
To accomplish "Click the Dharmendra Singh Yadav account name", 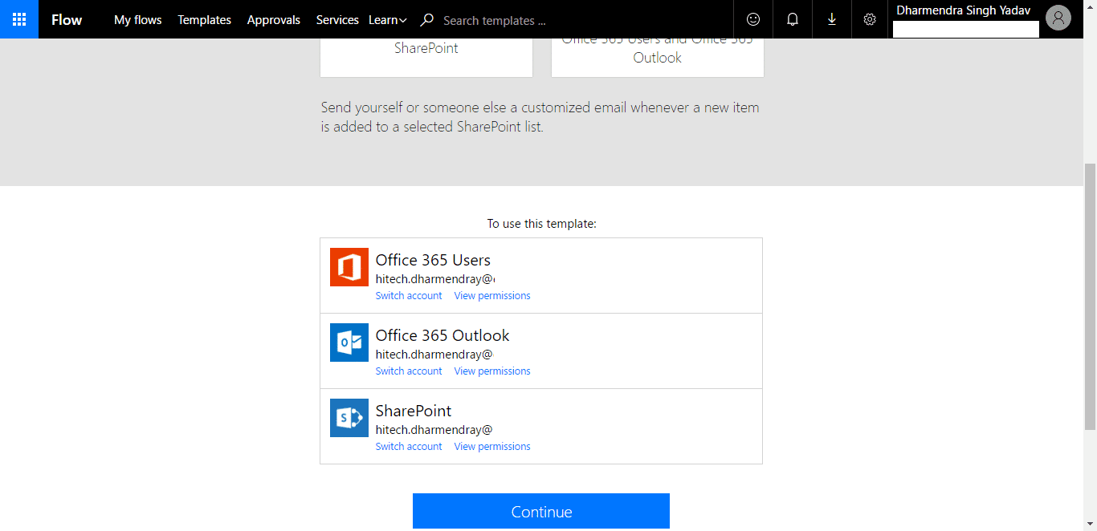I will pyautogui.click(x=964, y=10).
